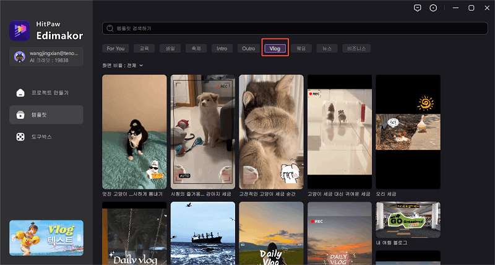
Task: Click the search magnifier icon
Action: tap(110, 28)
